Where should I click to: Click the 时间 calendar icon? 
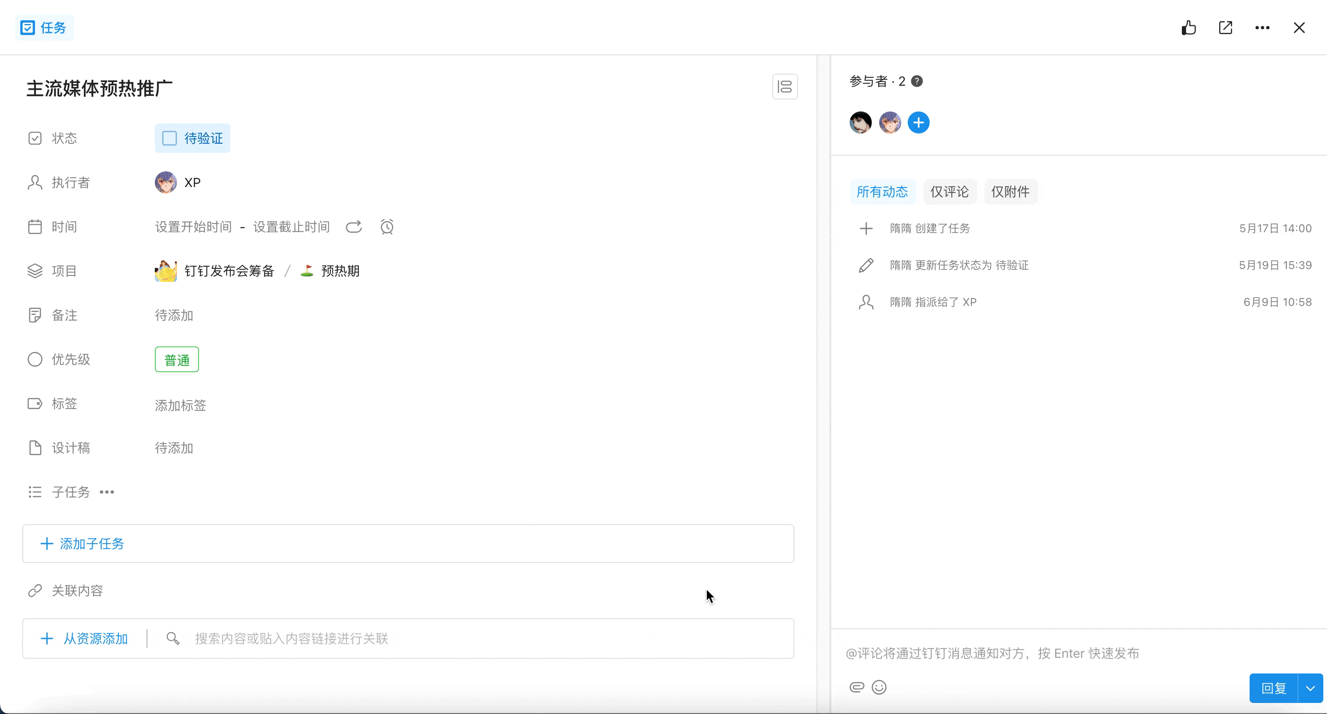coord(35,227)
